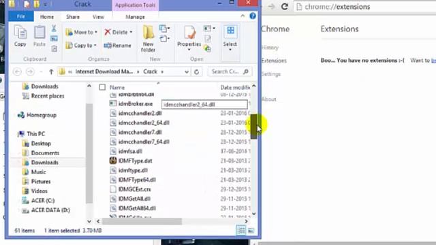Switch to Large icons view in status bar
Screen dimensions: 436x245
point(251,230)
